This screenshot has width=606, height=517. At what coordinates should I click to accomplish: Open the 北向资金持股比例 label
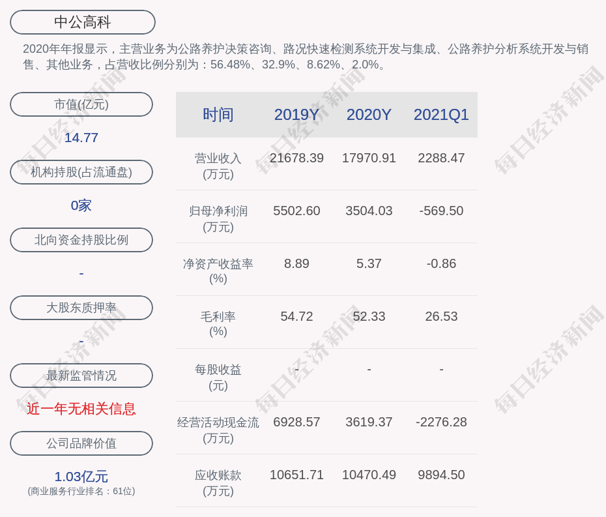click(x=81, y=240)
